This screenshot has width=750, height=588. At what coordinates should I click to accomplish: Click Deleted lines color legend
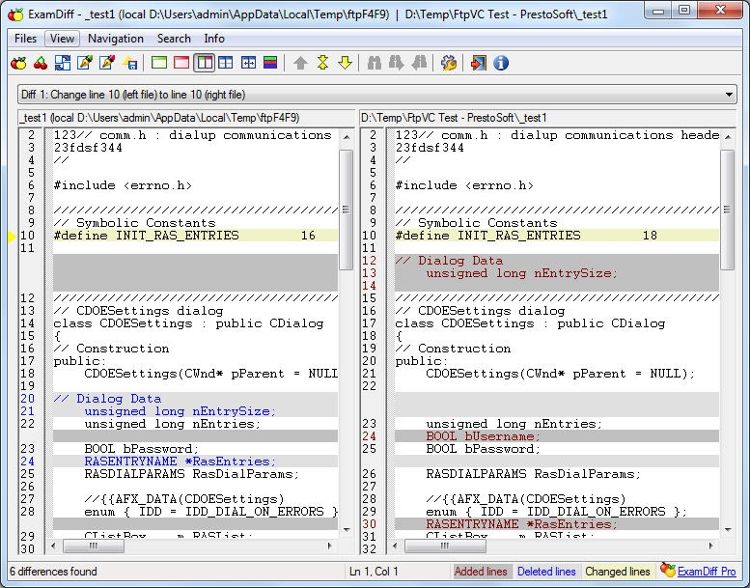tap(546, 572)
